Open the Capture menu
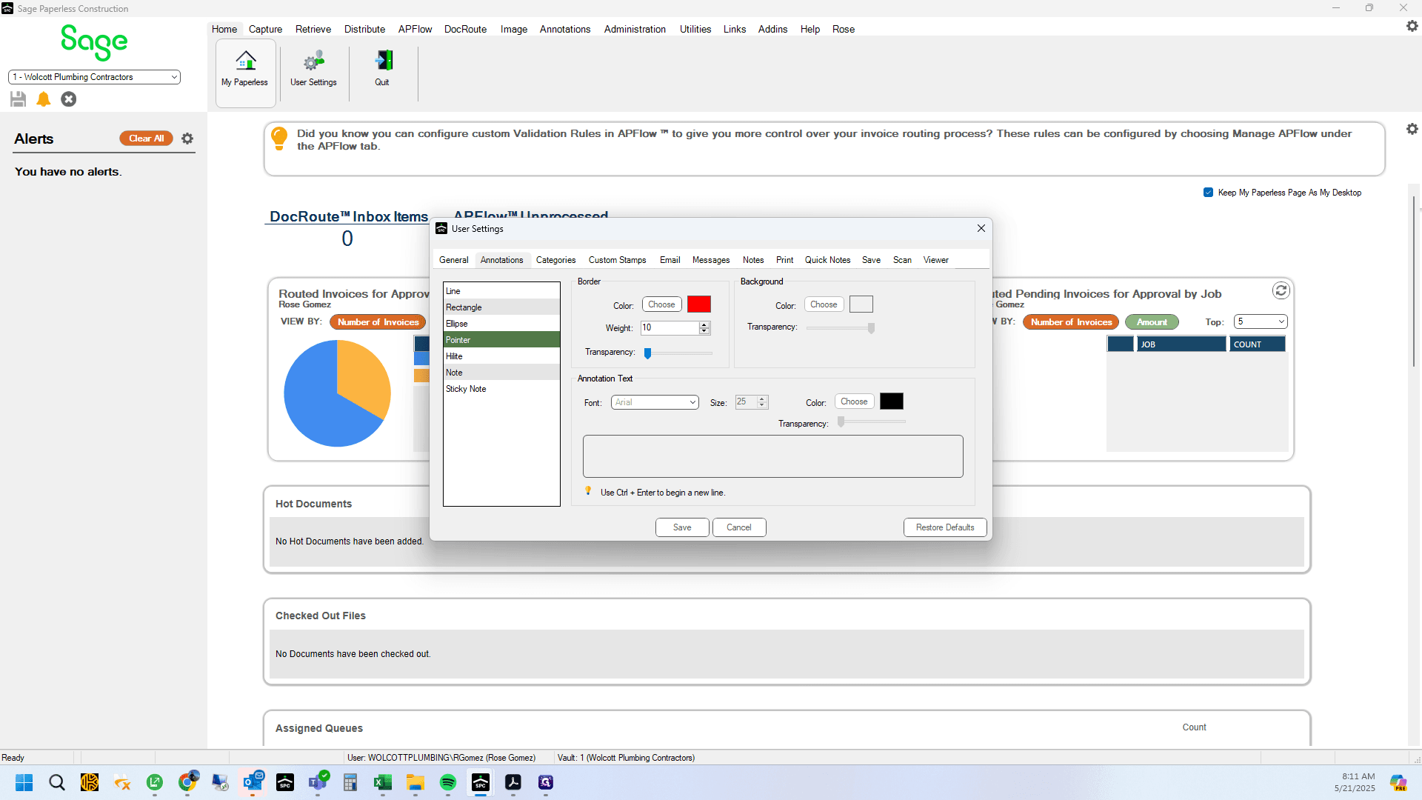Viewport: 1422px width, 800px height. pyautogui.click(x=265, y=29)
